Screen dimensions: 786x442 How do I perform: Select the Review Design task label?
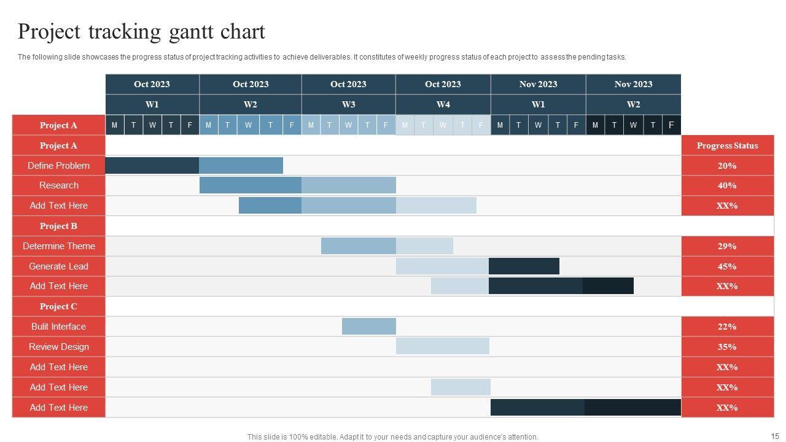click(58, 347)
